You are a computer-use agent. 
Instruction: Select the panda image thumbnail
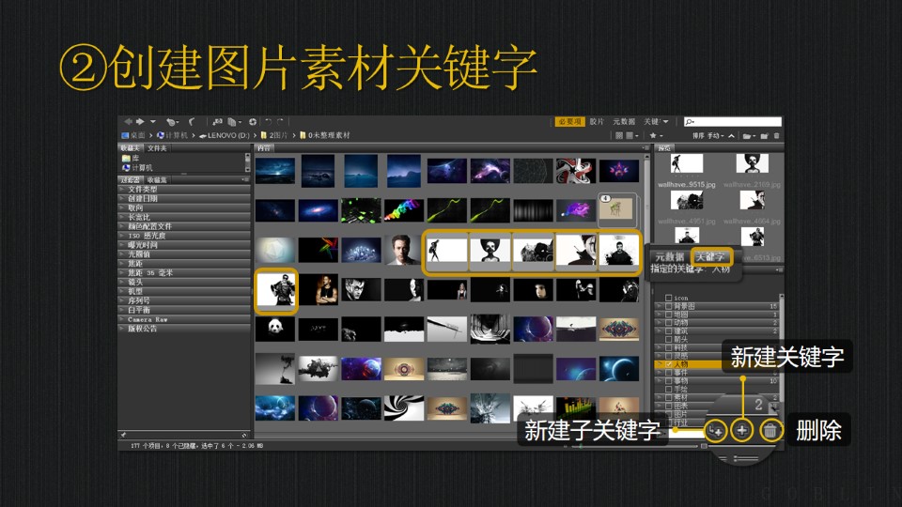pyautogui.click(x=275, y=329)
